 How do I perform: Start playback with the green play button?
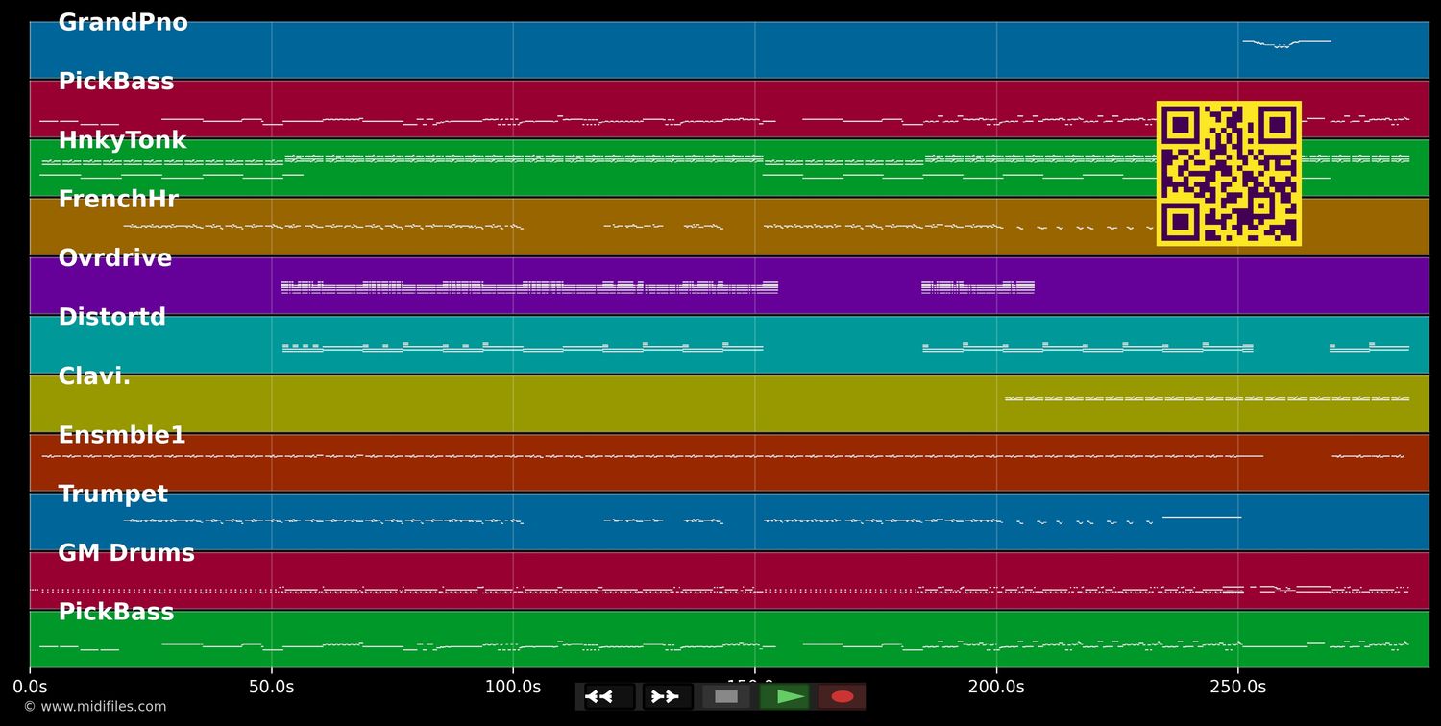785,697
